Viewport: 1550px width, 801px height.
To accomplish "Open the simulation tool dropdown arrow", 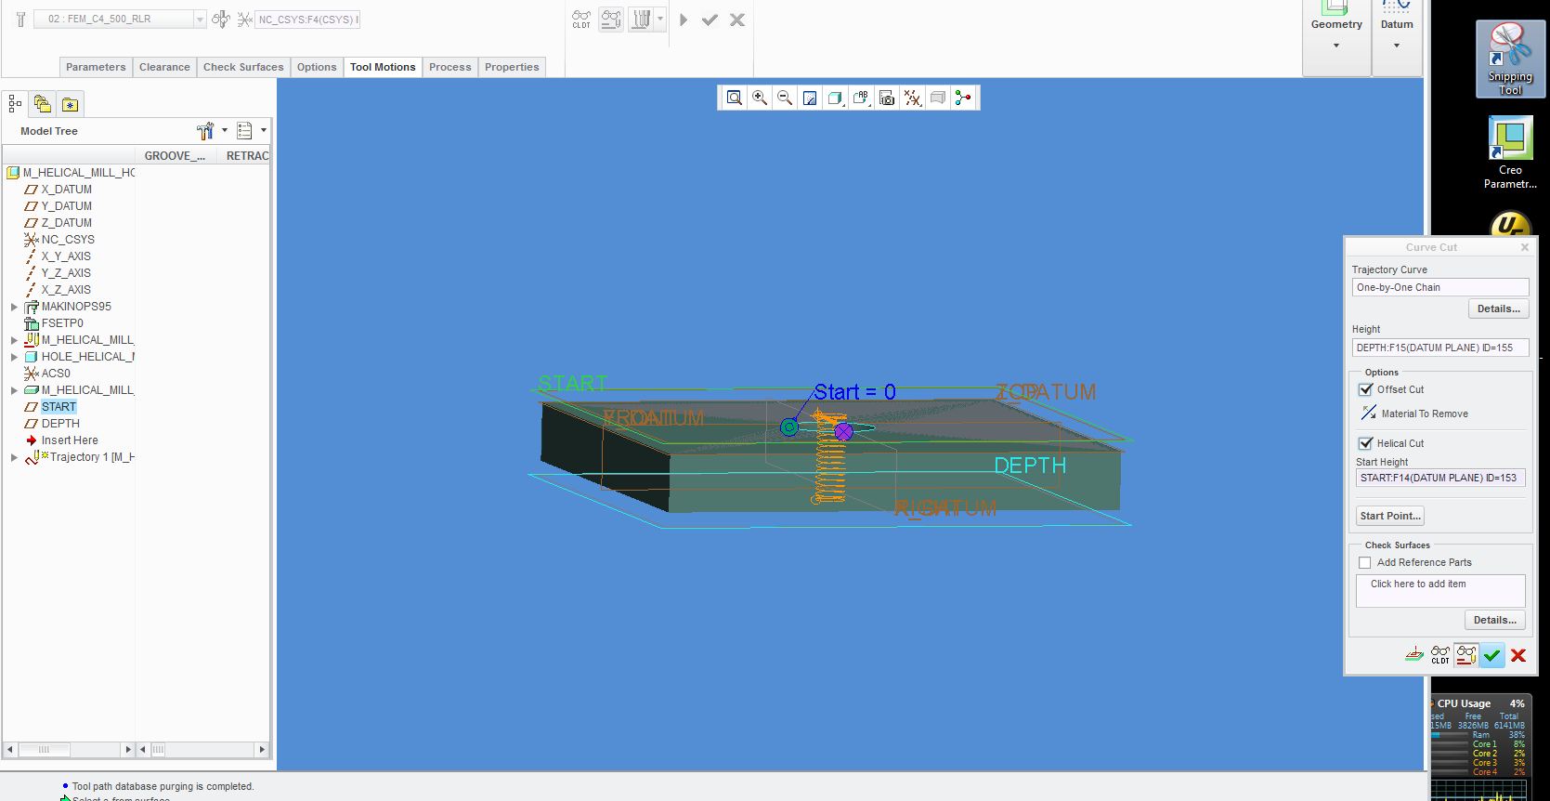I will click(660, 19).
